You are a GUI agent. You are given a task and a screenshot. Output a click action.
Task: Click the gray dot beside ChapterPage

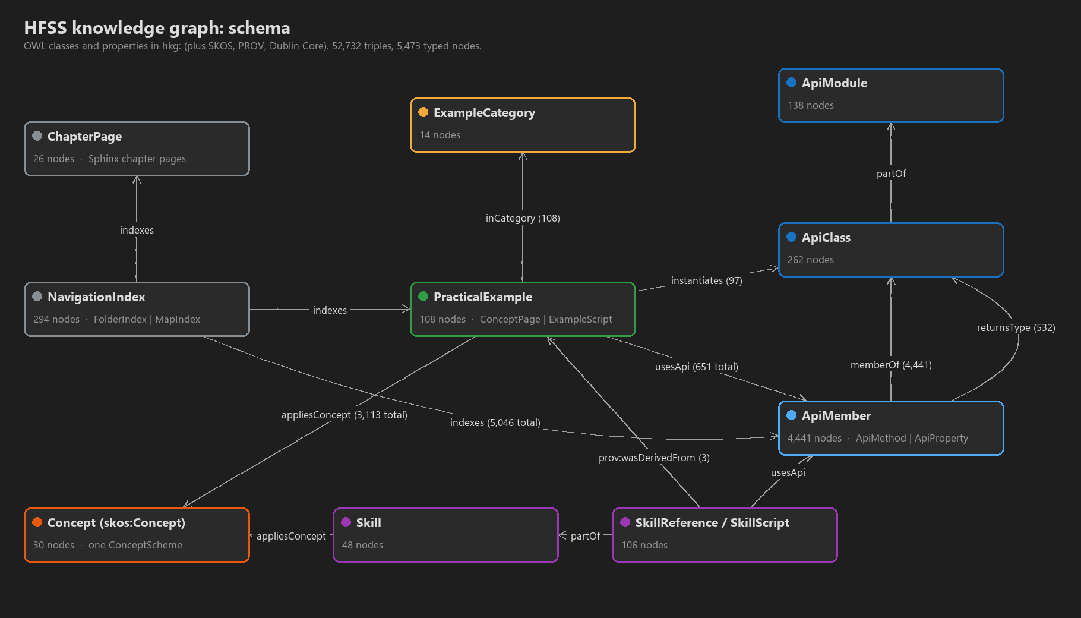37,136
